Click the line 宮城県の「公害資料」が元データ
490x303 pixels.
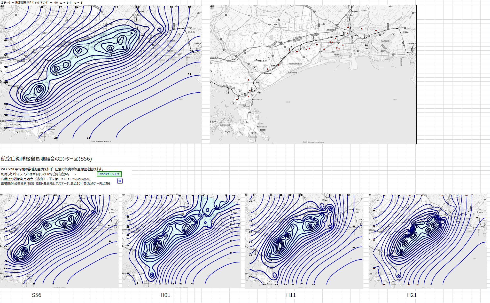point(56,184)
